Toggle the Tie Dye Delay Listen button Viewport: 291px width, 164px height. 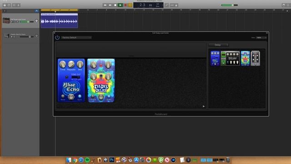(93, 97)
